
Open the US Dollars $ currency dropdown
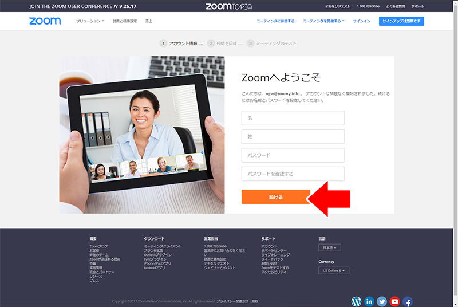[334, 270]
